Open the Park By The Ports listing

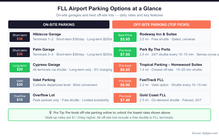tap(155, 50)
